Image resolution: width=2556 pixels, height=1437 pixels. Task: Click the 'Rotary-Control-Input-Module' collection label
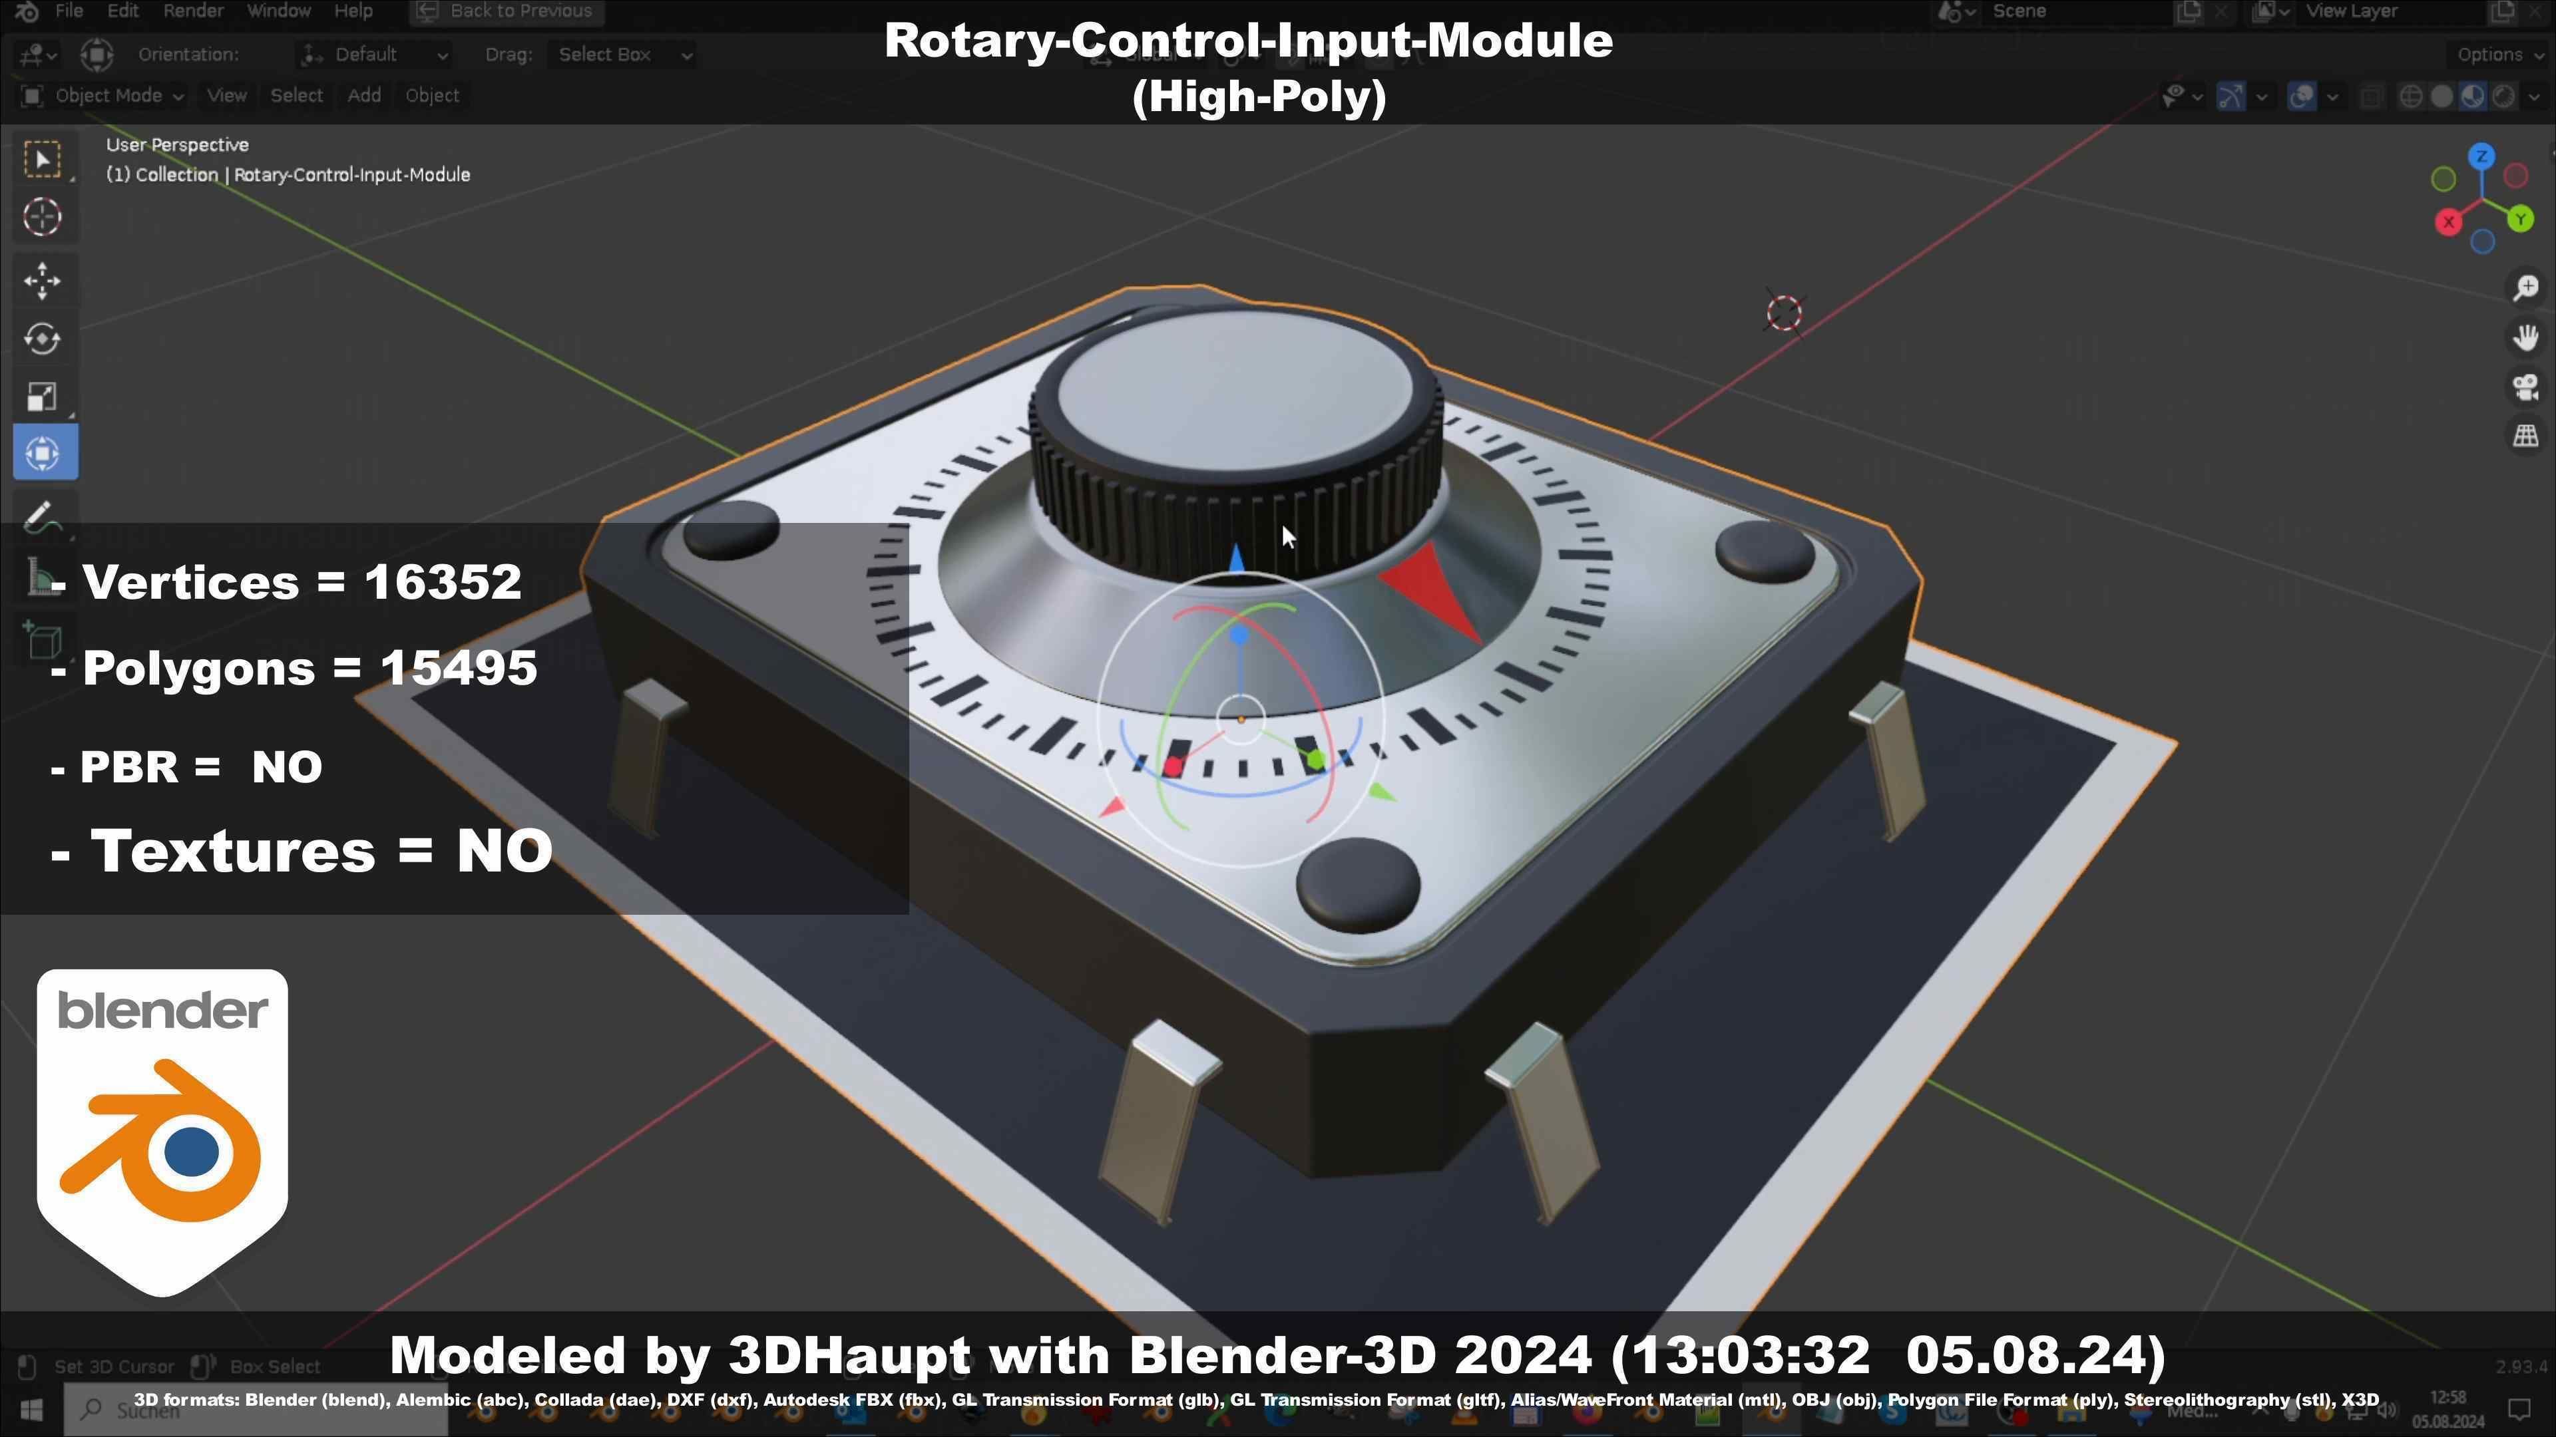[x=352, y=174]
